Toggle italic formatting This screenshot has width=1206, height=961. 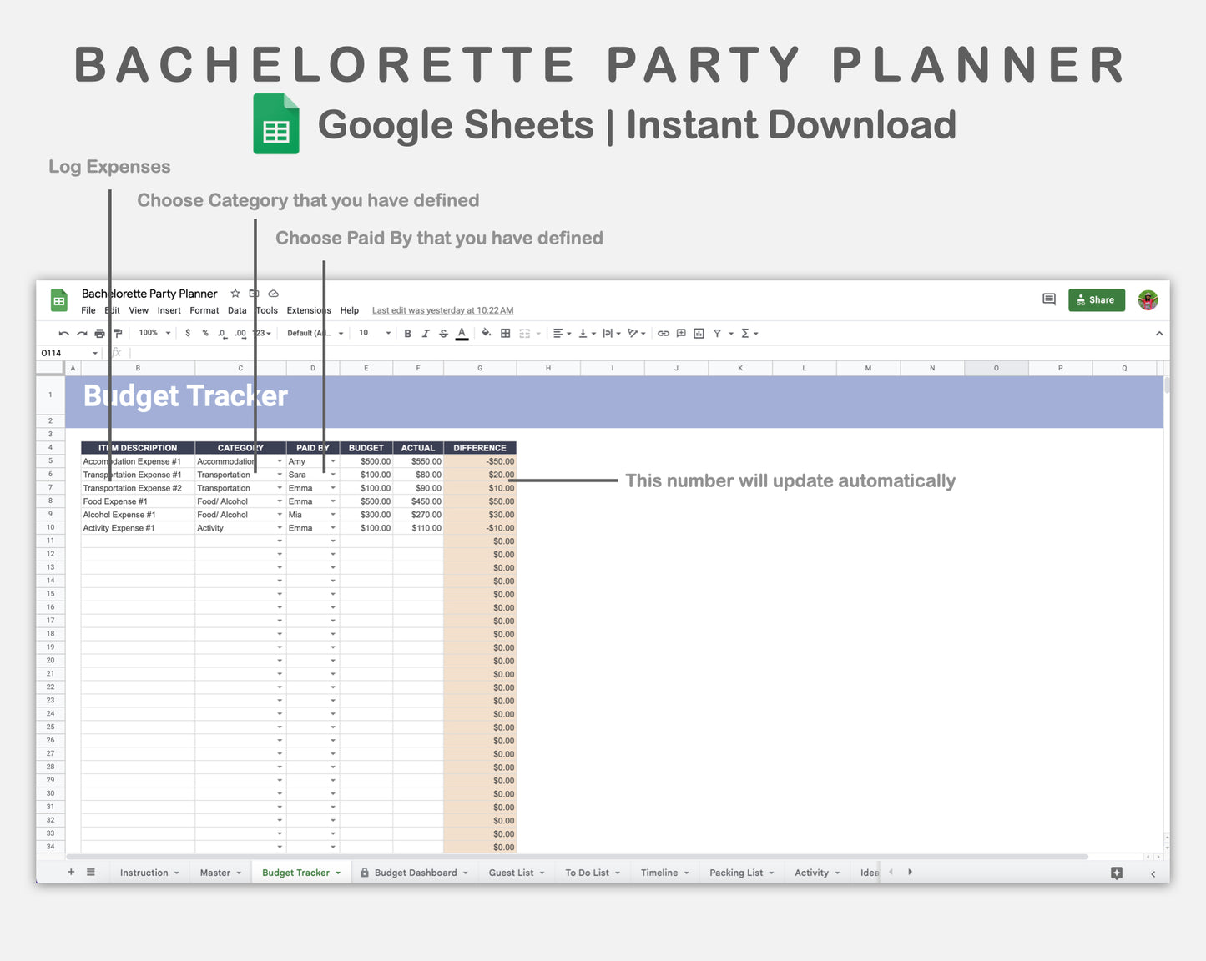coord(426,333)
